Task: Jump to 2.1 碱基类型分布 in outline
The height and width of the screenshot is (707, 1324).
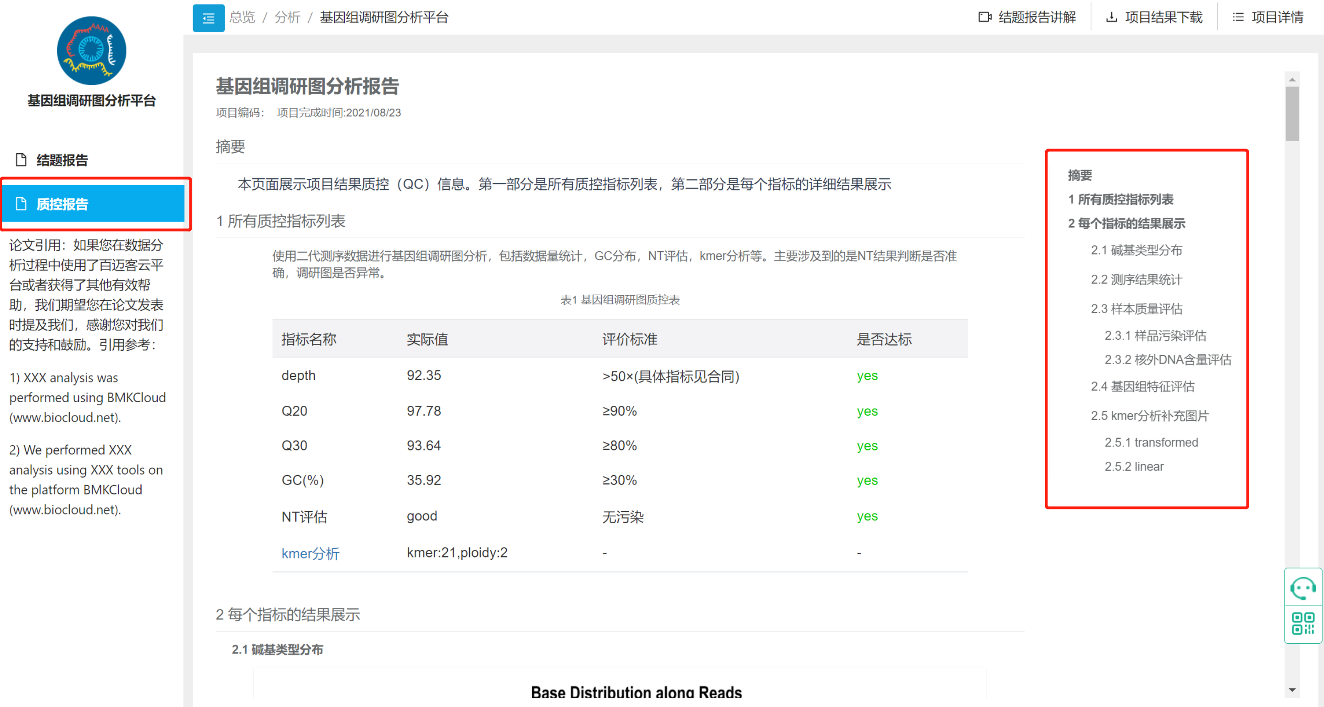Action: pos(1136,250)
